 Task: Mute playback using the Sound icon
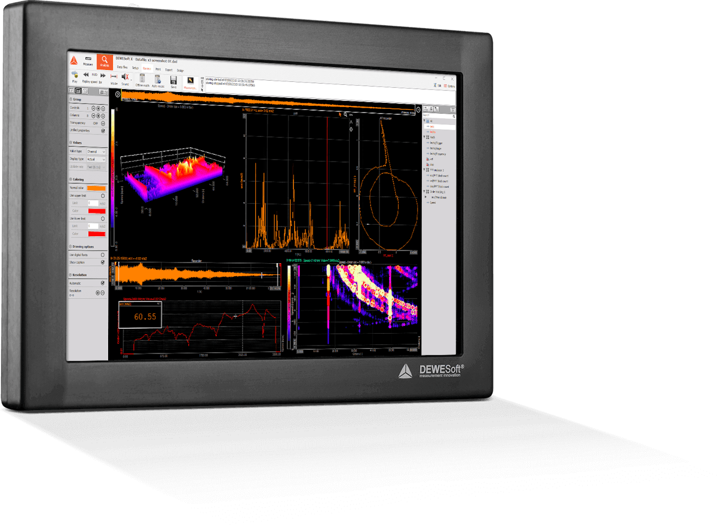coord(125,77)
